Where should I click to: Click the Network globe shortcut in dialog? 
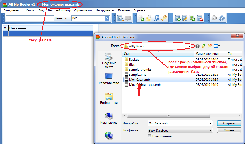click(109, 136)
